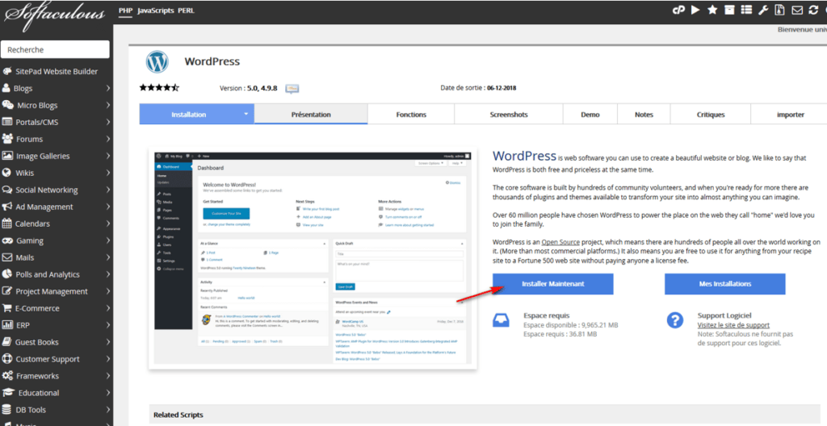Click the release date 06-12-2018

(502, 88)
